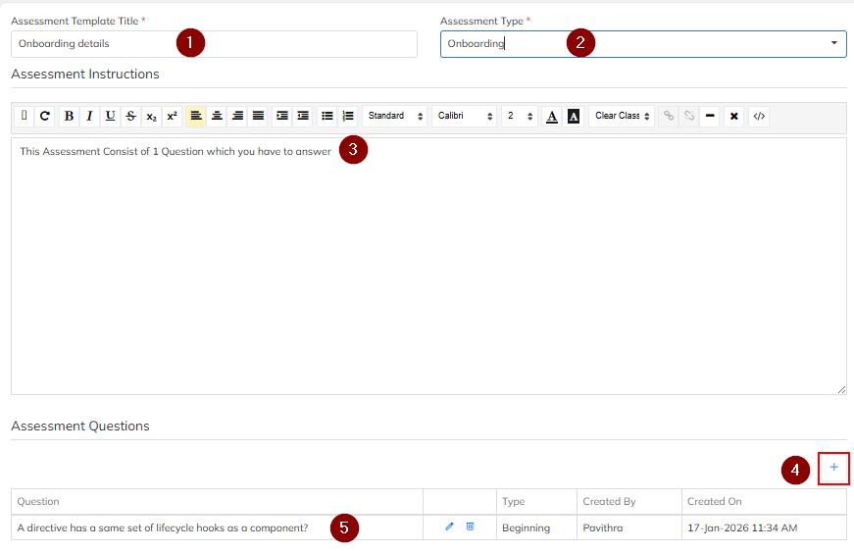Choose the text background color
Viewport: 854px width, 551px height.
pyautogui.click(x=574, y=116)
